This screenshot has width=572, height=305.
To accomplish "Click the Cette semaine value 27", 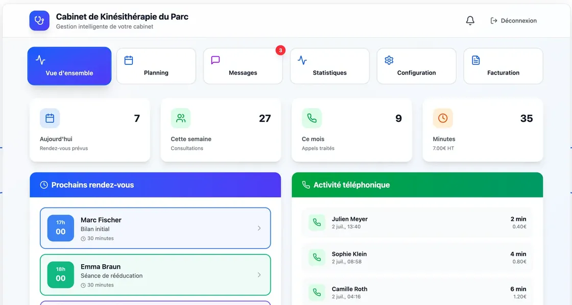I will 265,118.
